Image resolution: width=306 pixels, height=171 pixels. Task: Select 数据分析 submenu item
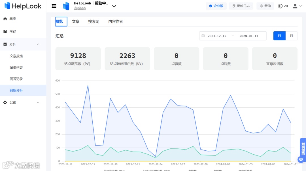click(23, 90)
